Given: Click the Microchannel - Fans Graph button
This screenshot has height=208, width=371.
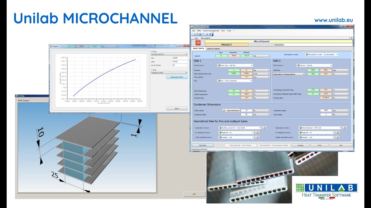Looking at the screenshot, I should click(x=241, y=145).
